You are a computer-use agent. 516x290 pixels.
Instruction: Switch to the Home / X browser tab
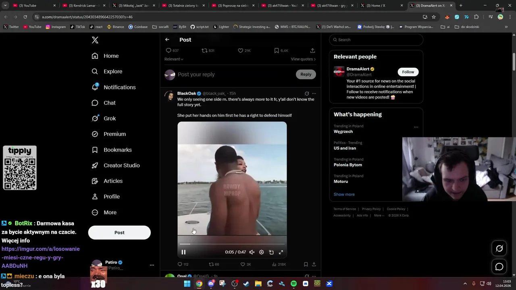coord(381,6)
